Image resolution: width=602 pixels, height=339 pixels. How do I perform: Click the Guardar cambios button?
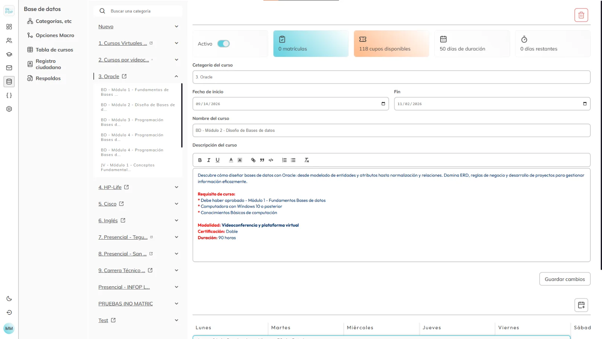pos(565,279)
